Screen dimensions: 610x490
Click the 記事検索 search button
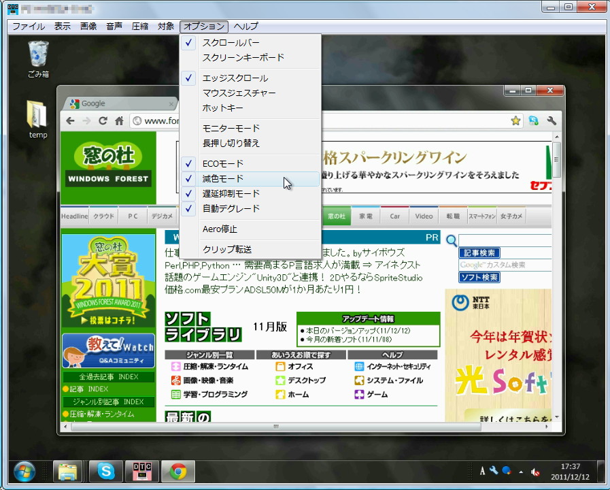click(480, 252)
